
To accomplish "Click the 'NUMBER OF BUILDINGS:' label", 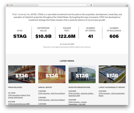I will pyautogui.click(x=114, y=29).
